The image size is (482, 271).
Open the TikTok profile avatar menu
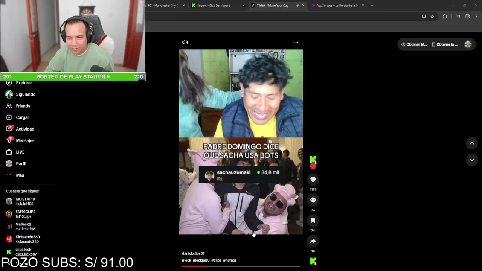(468, 44)
